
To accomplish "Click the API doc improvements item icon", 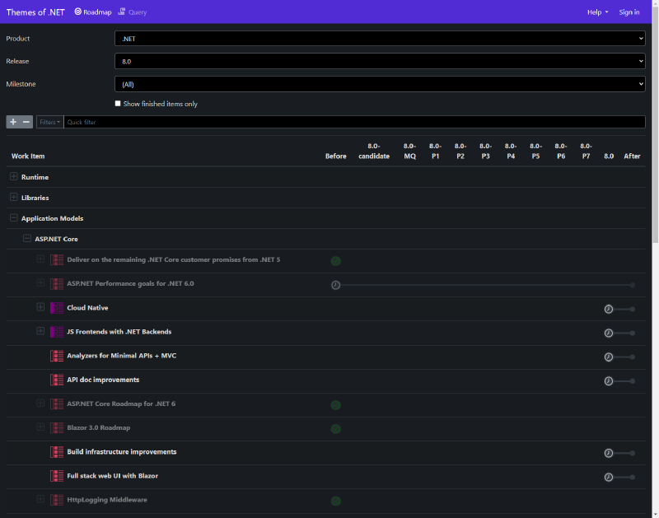I will pyautogui.click(x=57, y=380).
